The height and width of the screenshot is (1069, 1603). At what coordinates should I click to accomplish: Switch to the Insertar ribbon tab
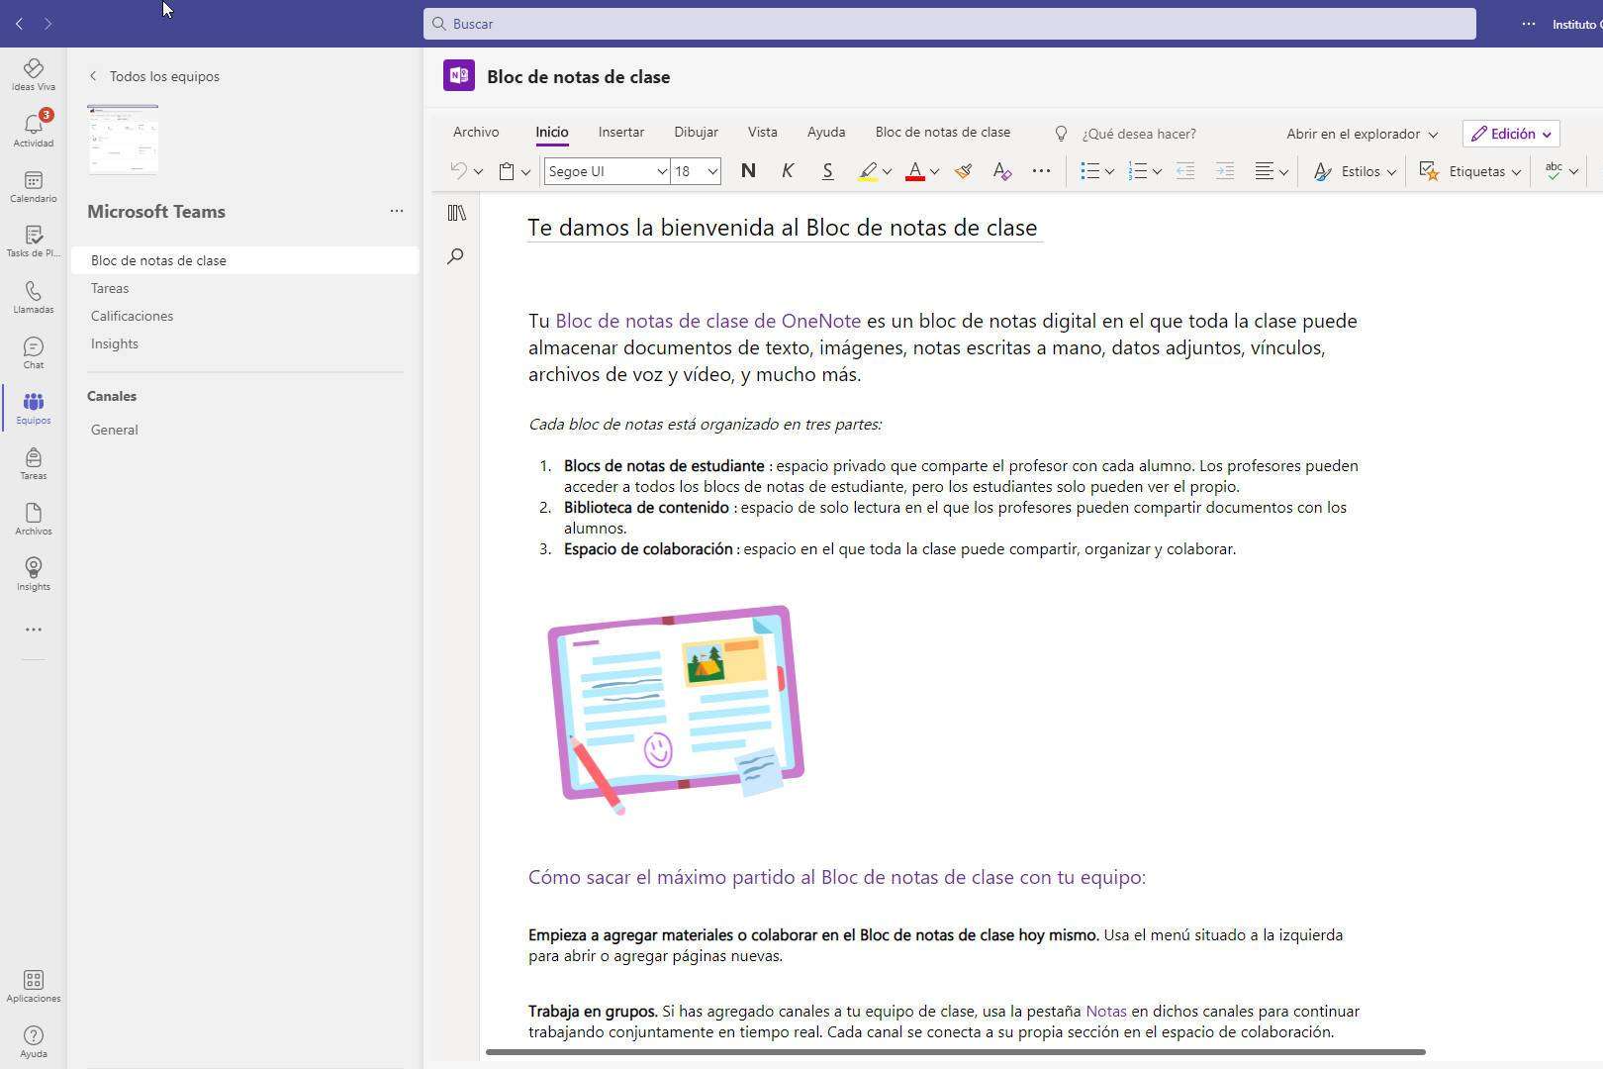pyautogui.click(x=621, y=133)
